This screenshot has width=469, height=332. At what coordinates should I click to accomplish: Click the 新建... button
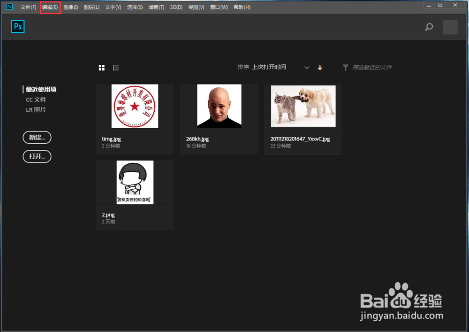[37, 138]
